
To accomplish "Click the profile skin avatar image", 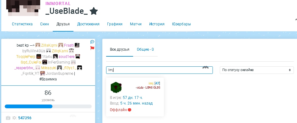I will tap(23, 8).
